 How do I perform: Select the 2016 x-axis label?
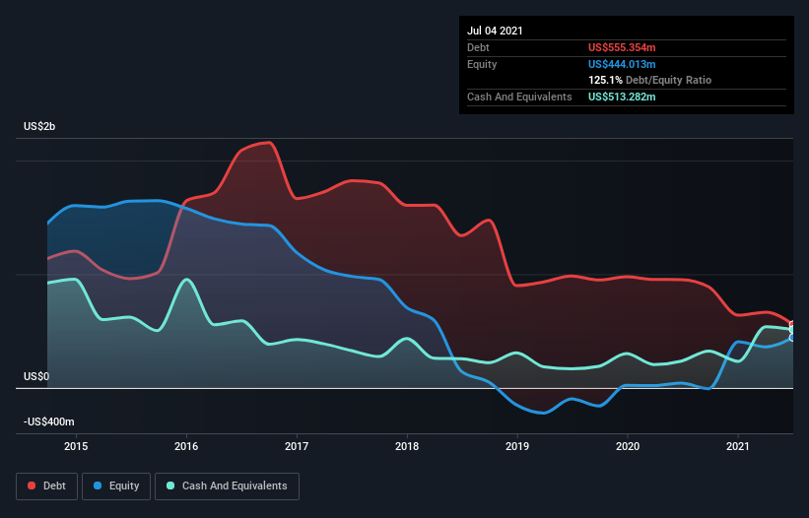[x=186, y=446]
